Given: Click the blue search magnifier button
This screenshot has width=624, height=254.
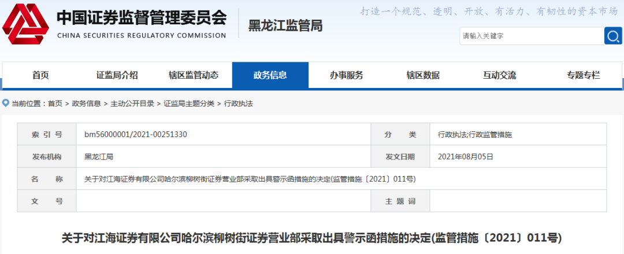Looking at the screenshot, I should 613,36.
